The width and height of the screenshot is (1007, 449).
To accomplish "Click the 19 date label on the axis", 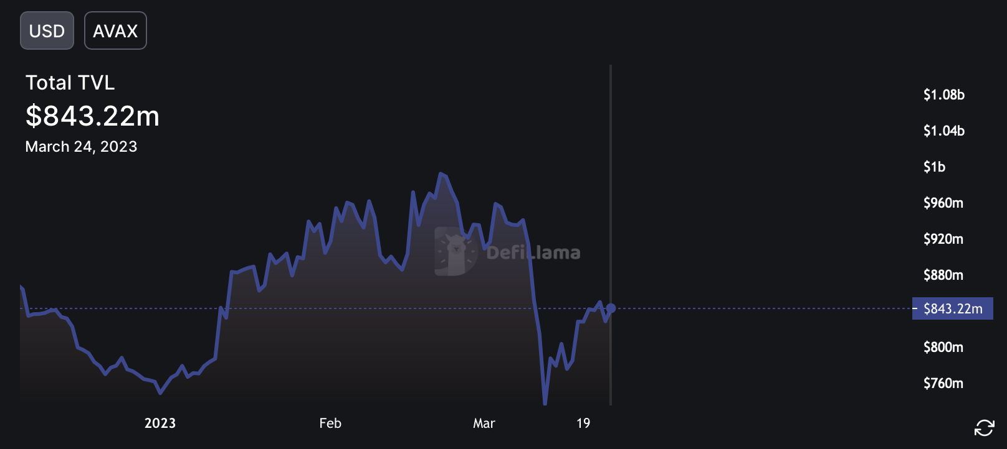I will tap(583, 424).
